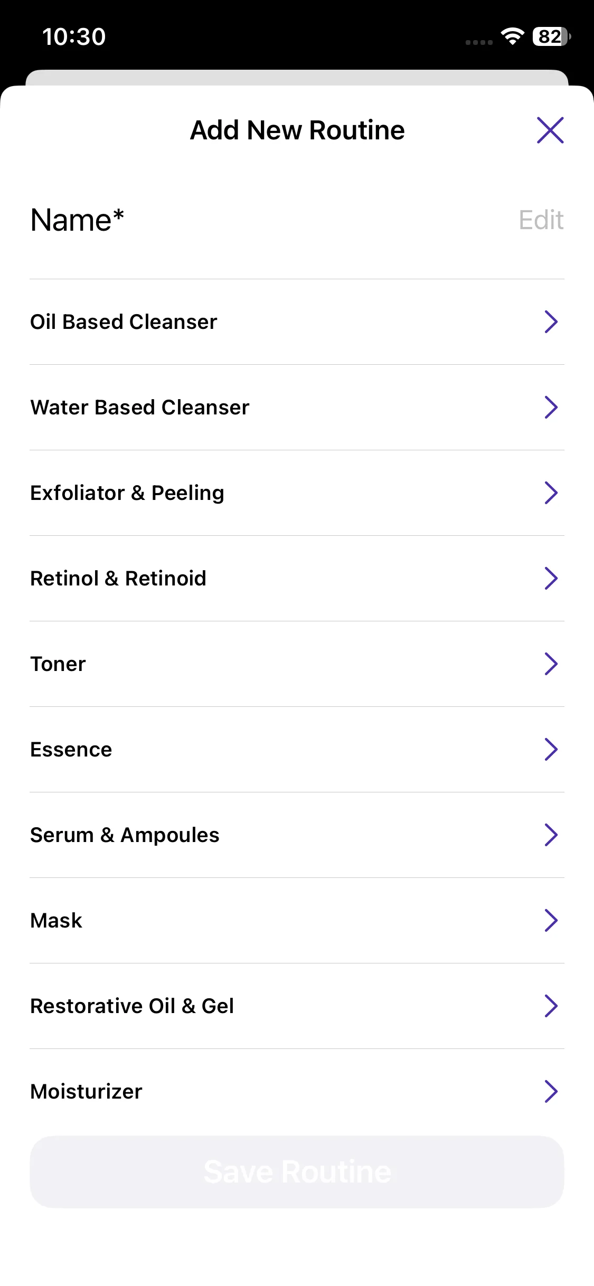Click the Retinol & Retinoid chevron icon
Screen dimensions: 594x1286
pyautogui.click(x=551, y=578)
